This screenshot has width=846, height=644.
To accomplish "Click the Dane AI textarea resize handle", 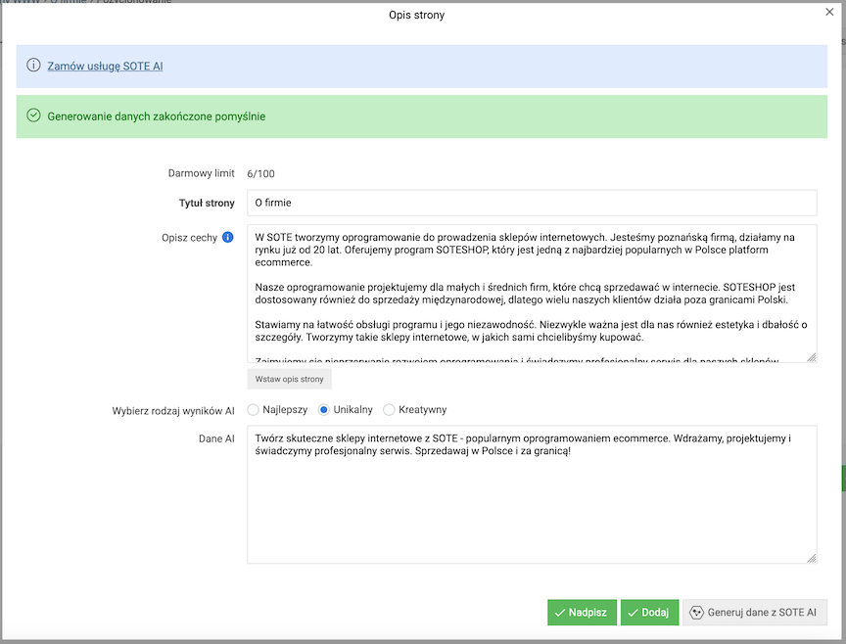I will [812, 558].
